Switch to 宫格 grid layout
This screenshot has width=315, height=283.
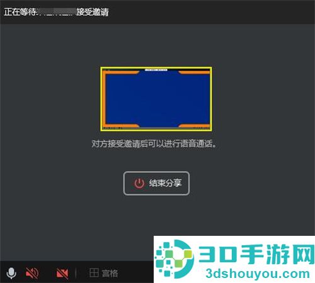point(103,273)
